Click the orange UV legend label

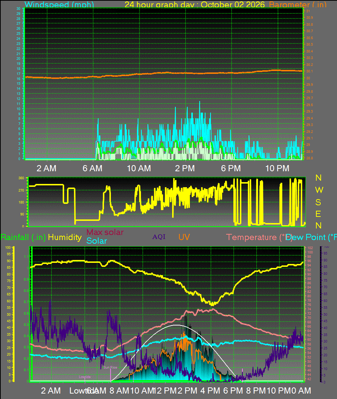point(184,237)
